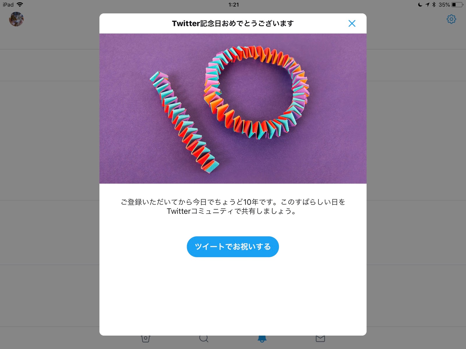Tap the Wi-Fi status icon
Image resolution: width=466 pixels, height=349 pixels.
[20, 5]
